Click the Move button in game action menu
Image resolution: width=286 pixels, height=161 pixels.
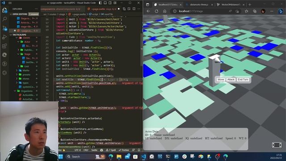coord(221,80)
